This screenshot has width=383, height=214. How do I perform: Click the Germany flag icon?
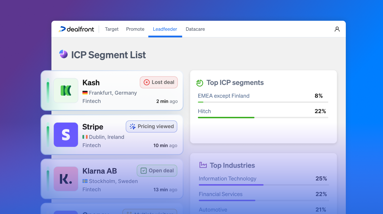pos(85,93)
